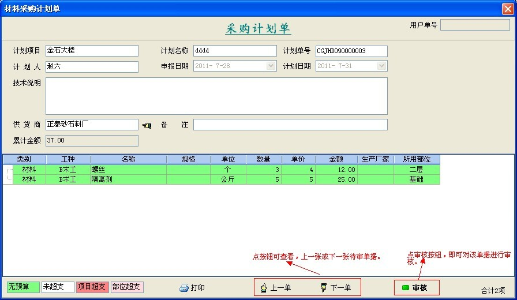517x300 pixels.
Task: Click the printer icon next to 打印
Action: [183, 288]
